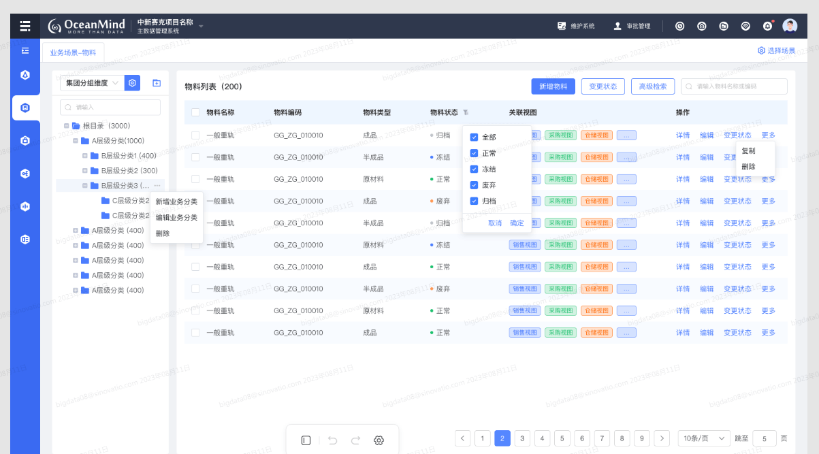This screenshot has height=454, width=819.
Task: Expand the B层级分类2 (300) node
Action: [x=85, y=171]
